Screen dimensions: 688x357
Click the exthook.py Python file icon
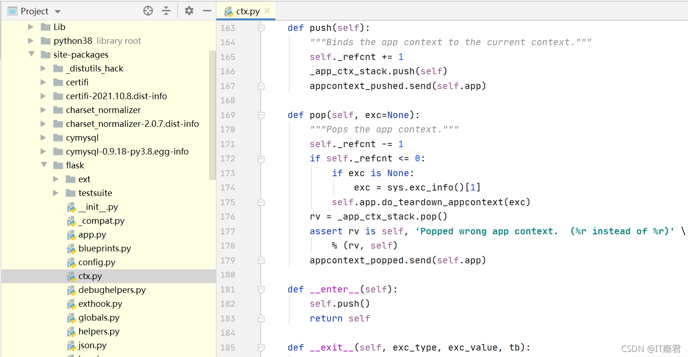coord(71,304)
